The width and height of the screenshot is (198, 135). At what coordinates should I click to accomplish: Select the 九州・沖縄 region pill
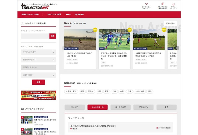click(x=140, y=91)
